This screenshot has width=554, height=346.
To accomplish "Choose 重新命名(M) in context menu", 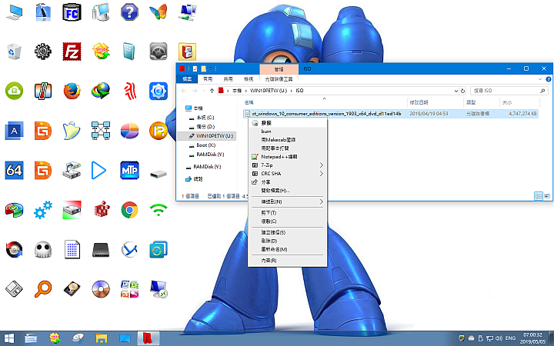I will [287, 249].
